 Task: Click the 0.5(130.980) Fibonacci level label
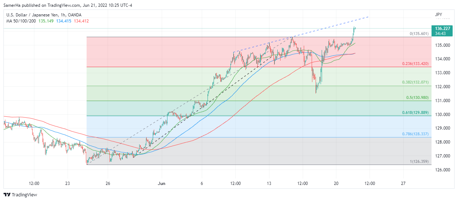point(417,97)
